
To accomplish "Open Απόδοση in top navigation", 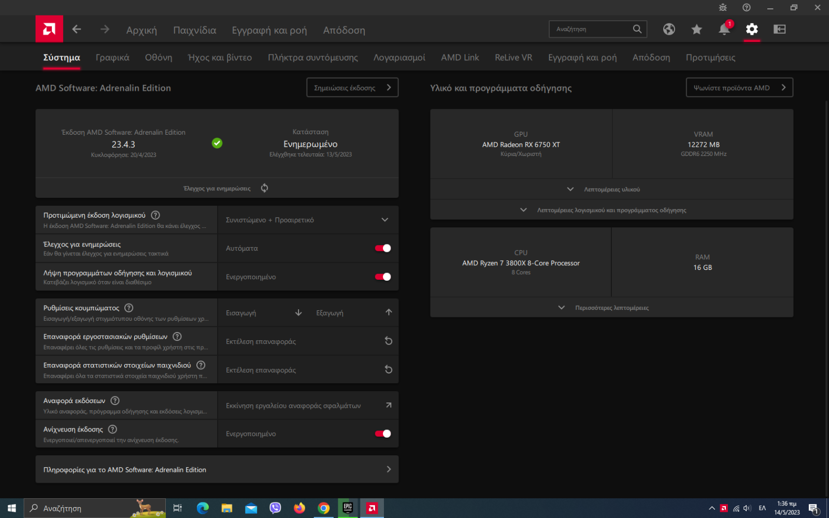I will tap(344, 30).
